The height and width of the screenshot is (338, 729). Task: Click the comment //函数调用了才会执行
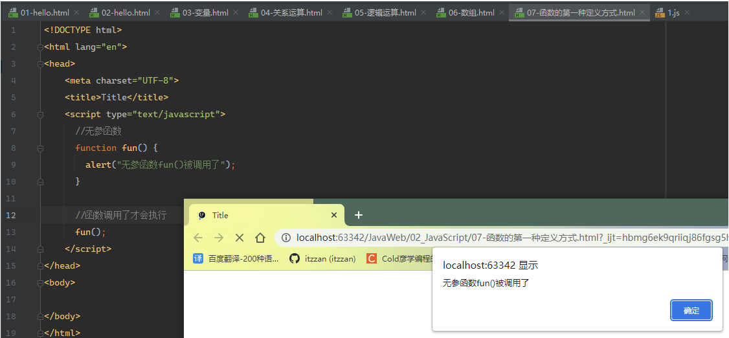pyautogui.click(x=121, y=215)
